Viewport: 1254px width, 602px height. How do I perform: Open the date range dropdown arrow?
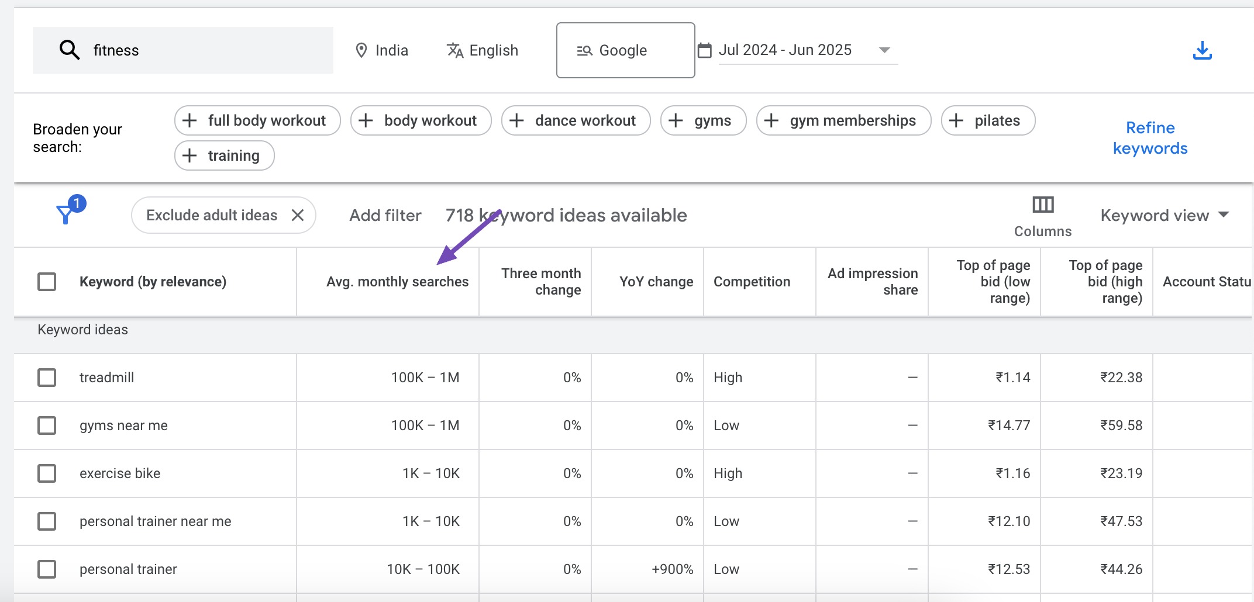884,50
